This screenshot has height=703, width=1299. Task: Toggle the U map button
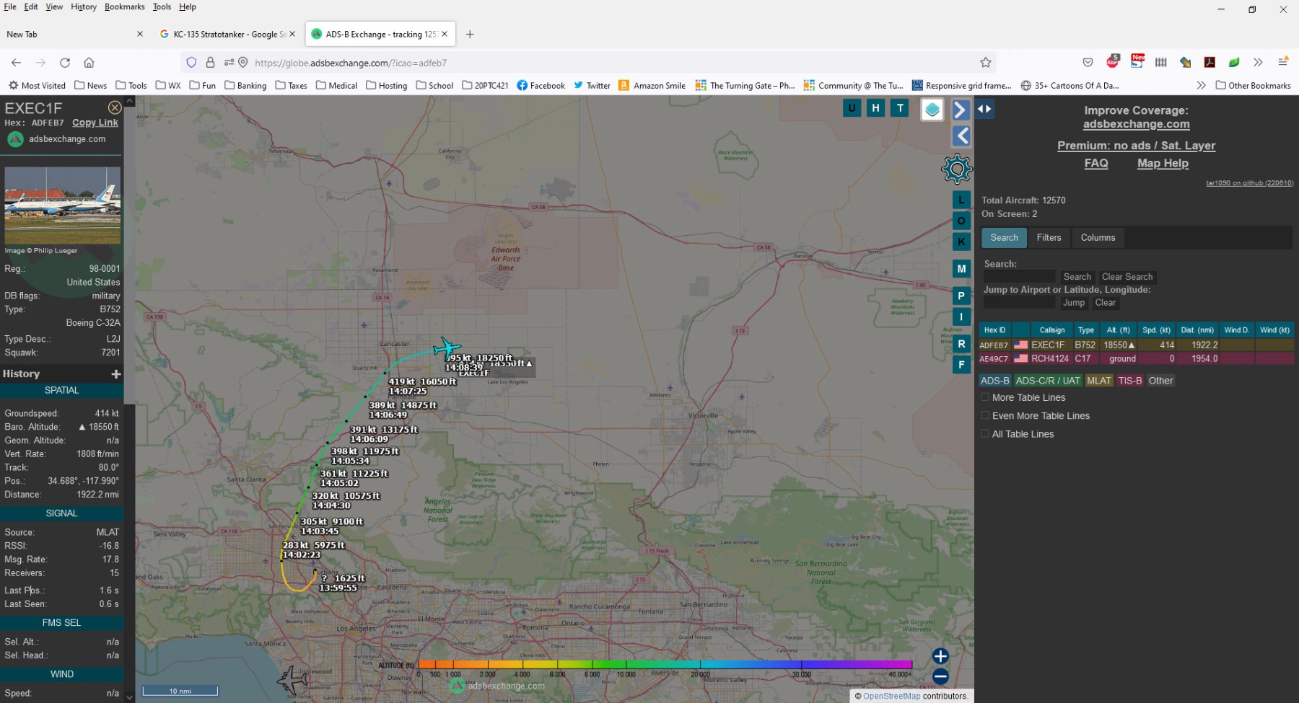tap(852, 108)
